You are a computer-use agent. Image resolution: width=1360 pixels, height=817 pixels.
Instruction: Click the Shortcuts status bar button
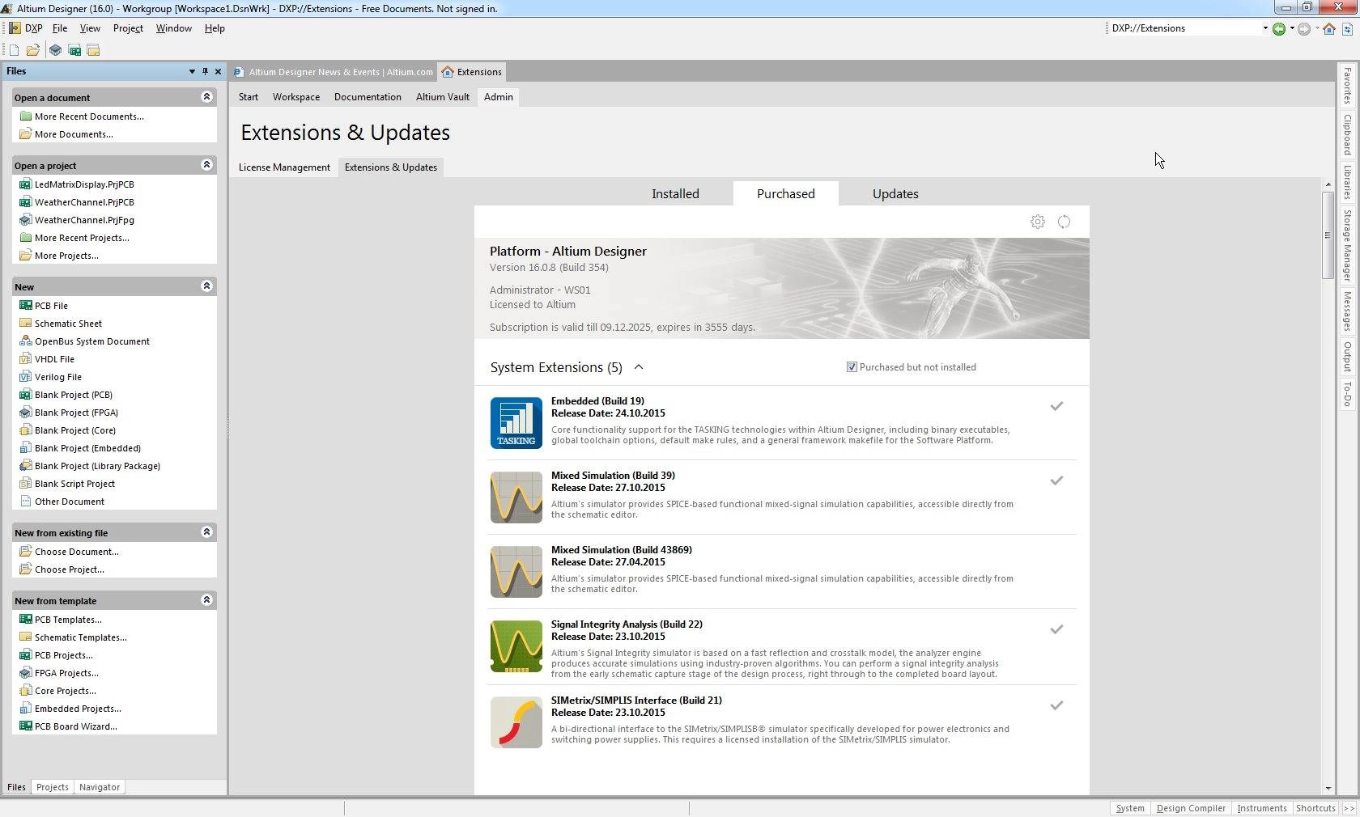pos(1315,808)
